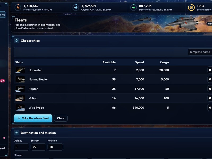Click the Nomad Hauler ship name
Screen dimensions: 212x159
(38, 79)
